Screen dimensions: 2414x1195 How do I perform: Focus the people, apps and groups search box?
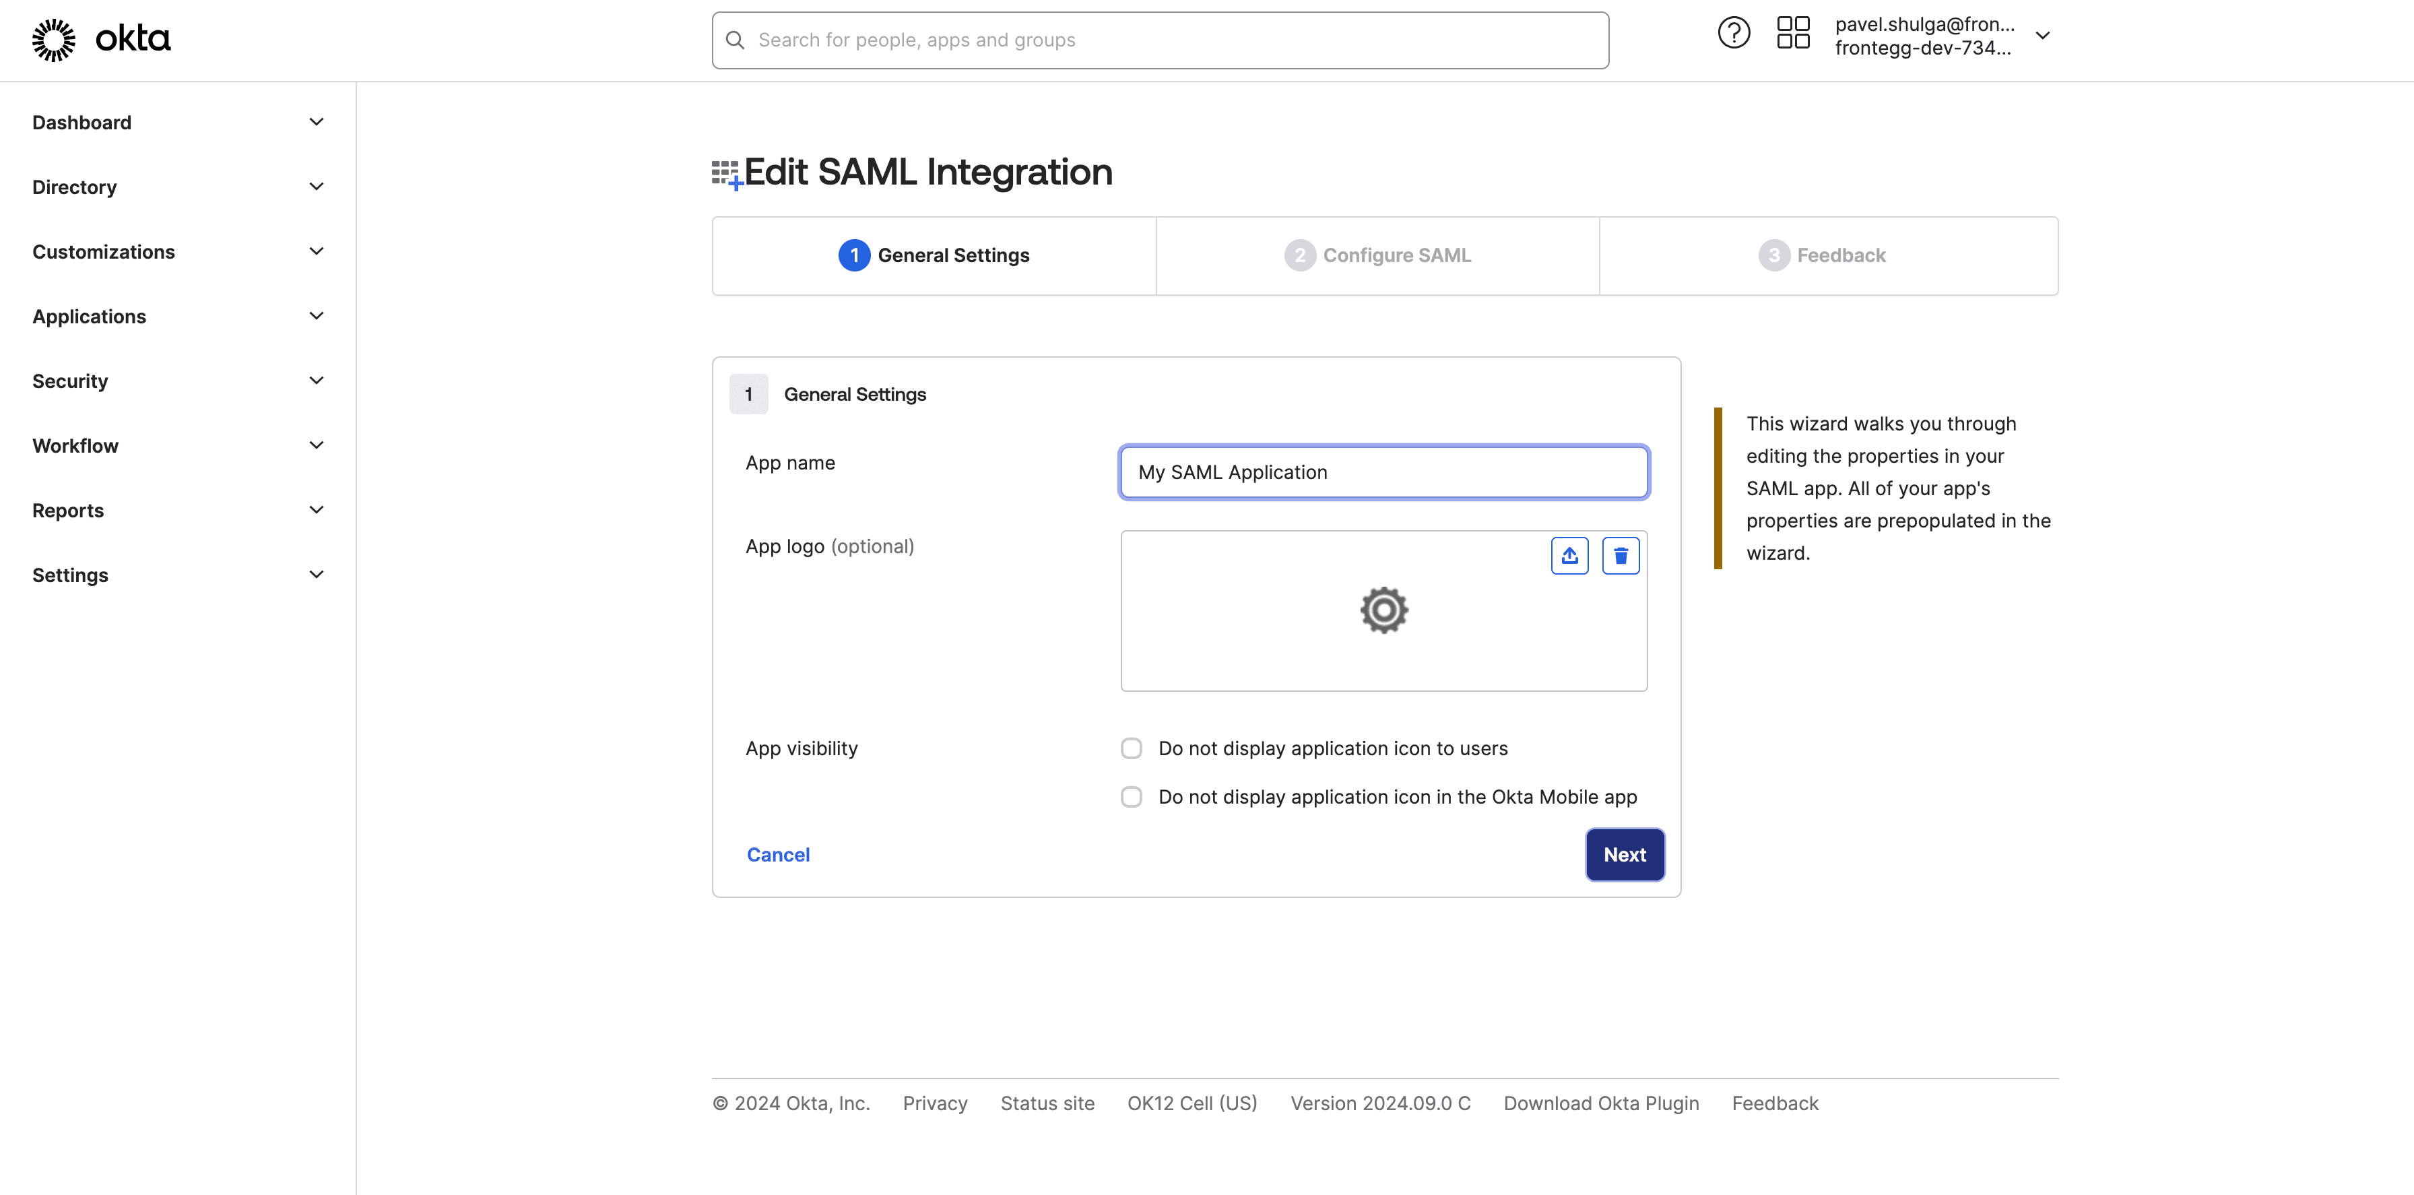tap(1160, 40)
